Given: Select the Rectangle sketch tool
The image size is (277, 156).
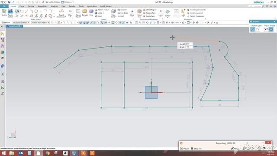Looking at the screenshot, I should 22,11.
